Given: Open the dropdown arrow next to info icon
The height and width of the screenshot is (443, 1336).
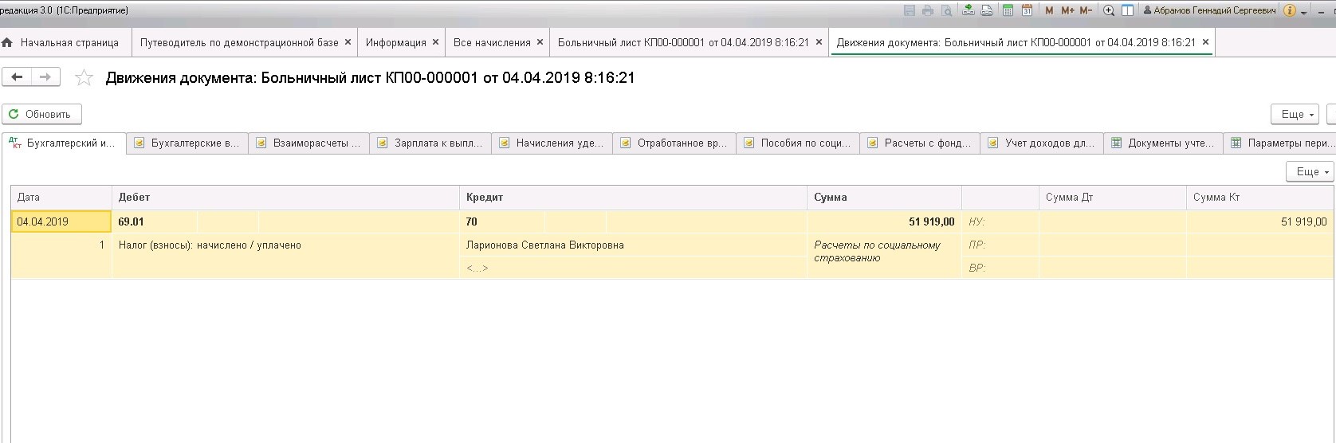Looking at the screenshot, I should (1304, 12).
